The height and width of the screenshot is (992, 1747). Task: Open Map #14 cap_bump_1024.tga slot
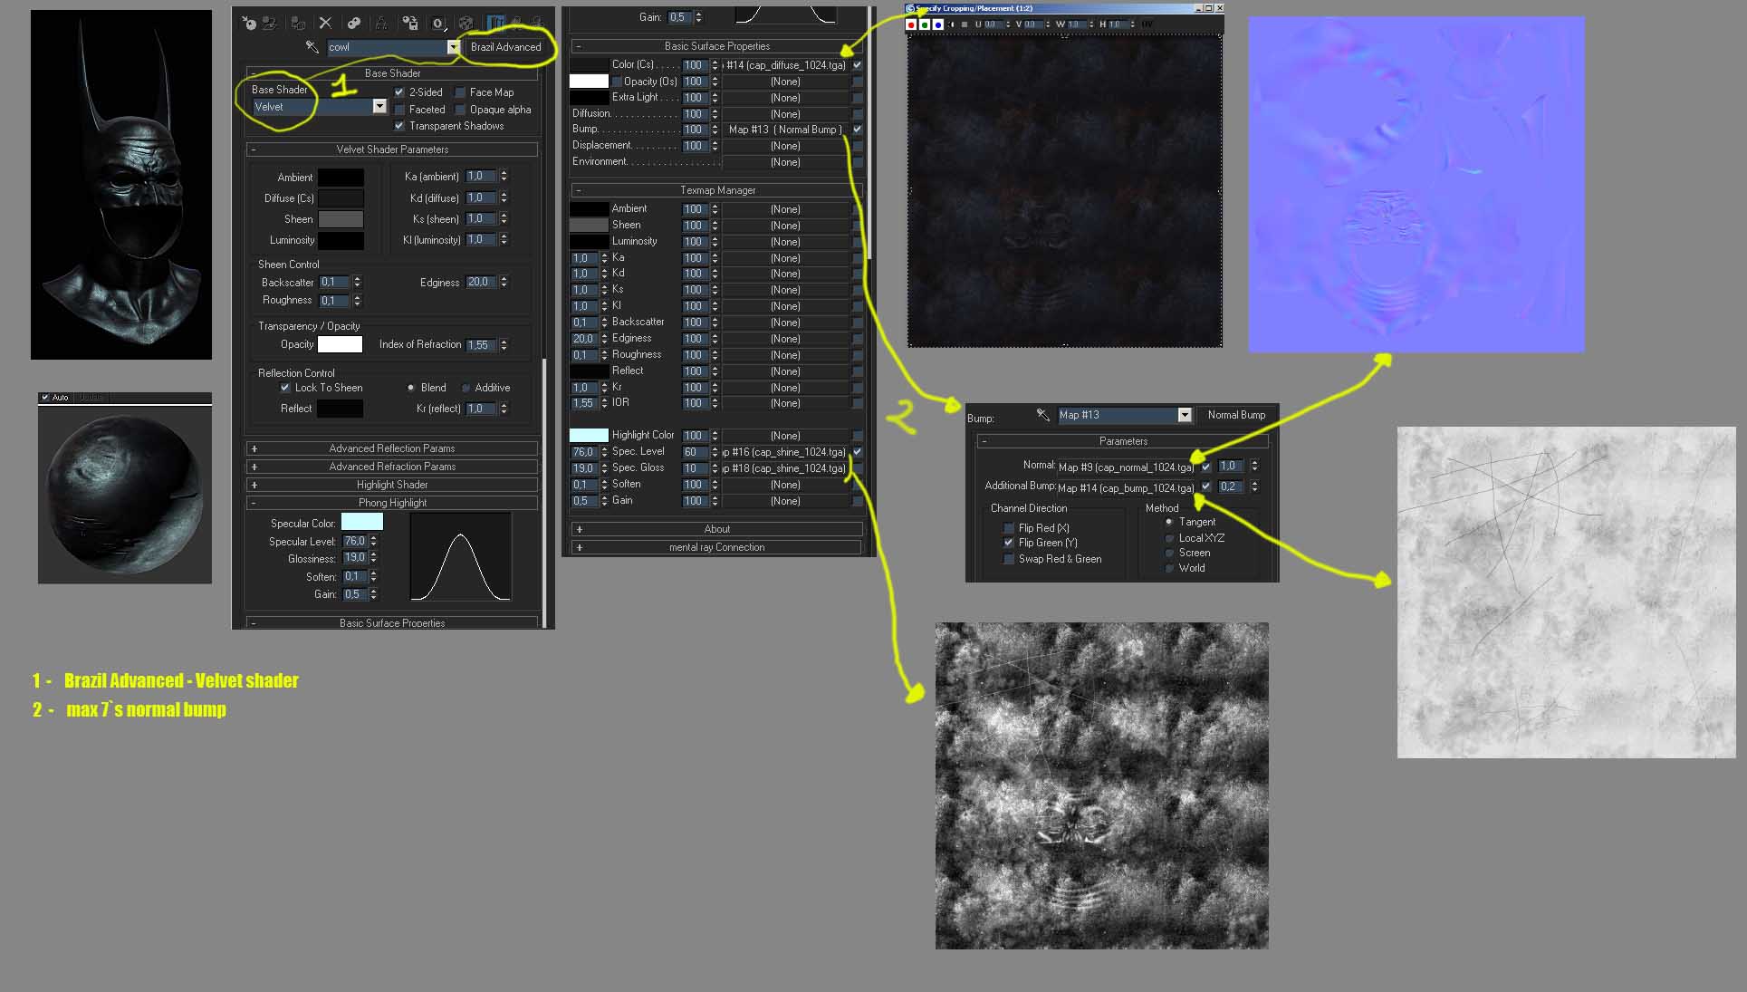(1127, 488)
